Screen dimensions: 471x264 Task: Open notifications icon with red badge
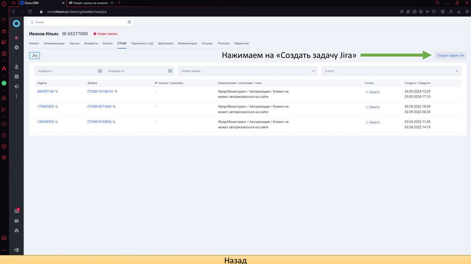17,211
